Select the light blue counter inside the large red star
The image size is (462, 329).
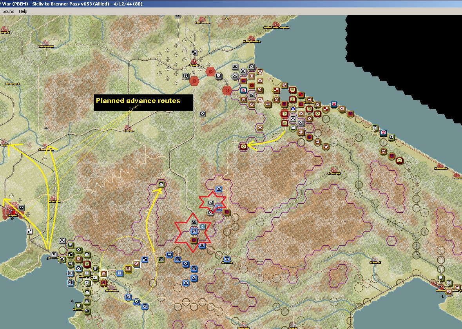[202, 226]
